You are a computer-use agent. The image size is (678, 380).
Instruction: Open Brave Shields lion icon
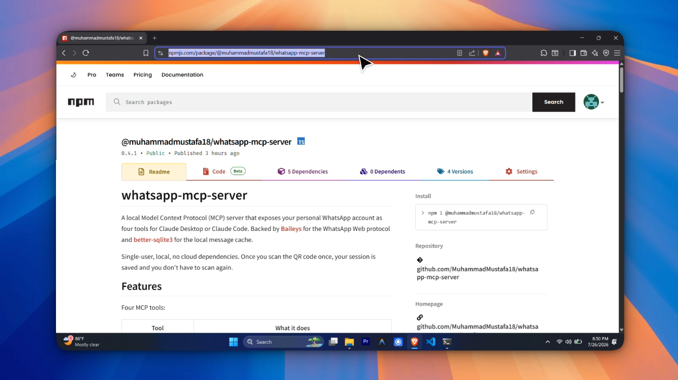pos(486,53)
